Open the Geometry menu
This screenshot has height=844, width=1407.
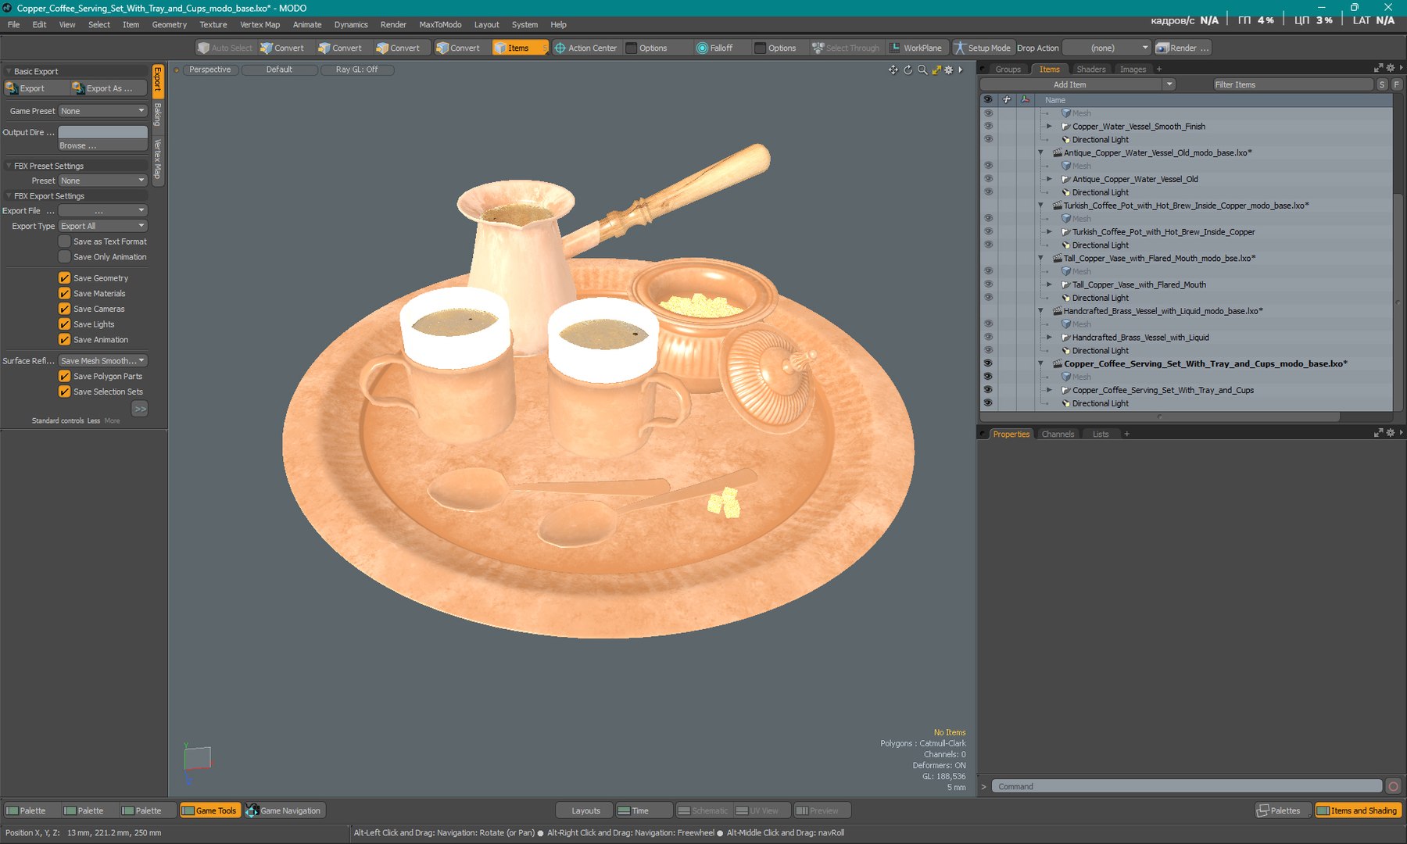point(169,24)
